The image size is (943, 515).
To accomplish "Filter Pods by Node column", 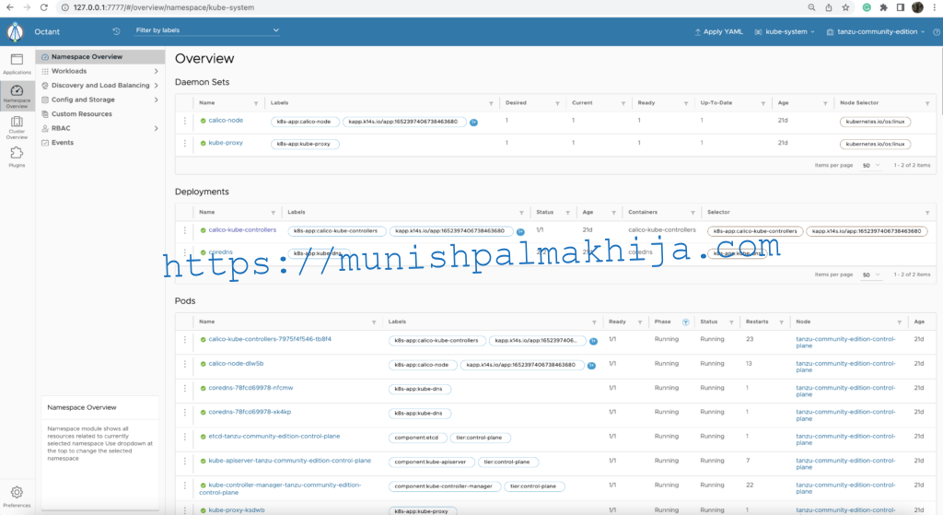I will click(900, 322).
